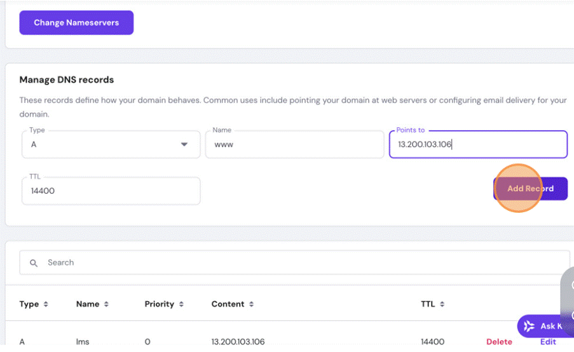This screenshot has width=574, height=352.
Task: Select the lms name cell in table
Action: pos(83,342)
